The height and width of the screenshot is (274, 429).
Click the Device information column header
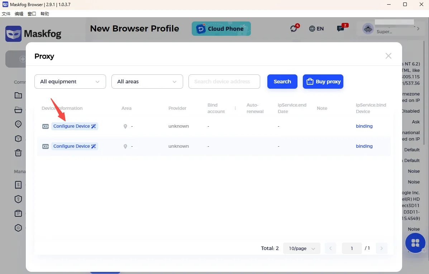coord(62,108)
